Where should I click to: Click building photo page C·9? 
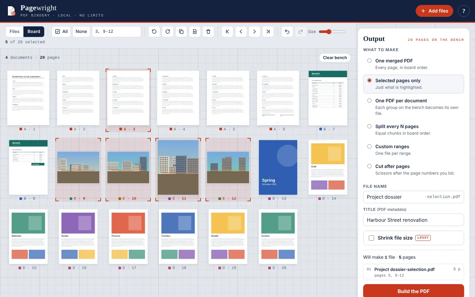(x=78, y=167)
